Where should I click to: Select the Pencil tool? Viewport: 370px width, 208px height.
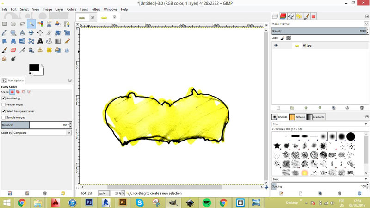(x=67, y=41)
